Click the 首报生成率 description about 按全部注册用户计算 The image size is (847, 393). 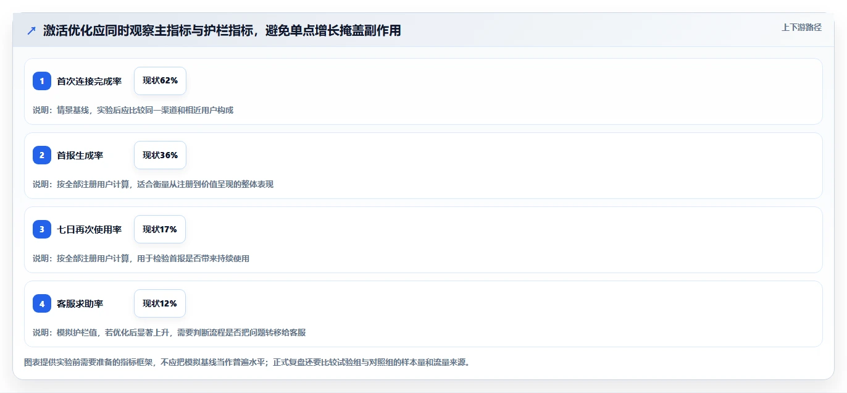coord(153,184)
